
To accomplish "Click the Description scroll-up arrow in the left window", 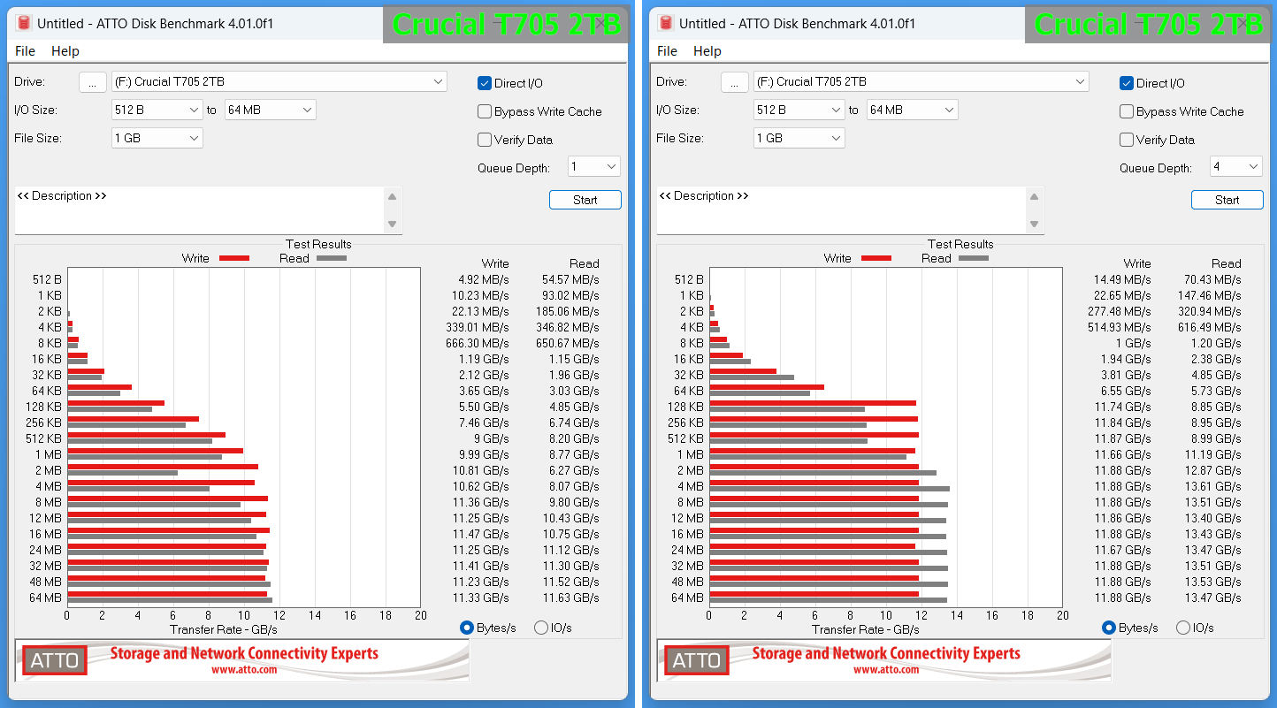I will 393,197.
